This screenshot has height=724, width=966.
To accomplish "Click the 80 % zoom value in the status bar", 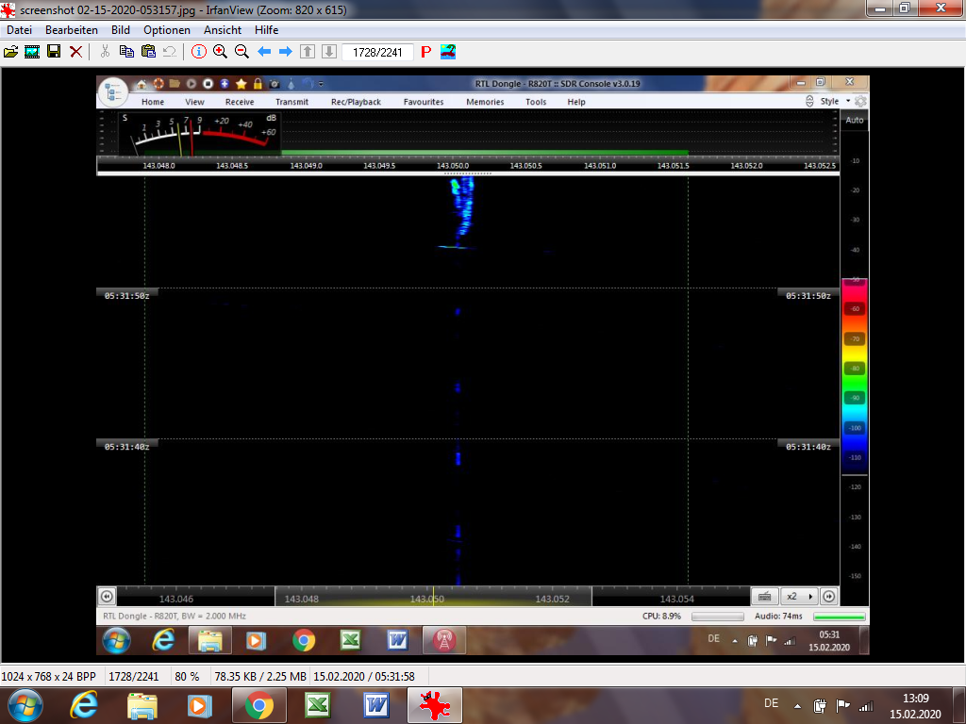I will pos(187,676).
